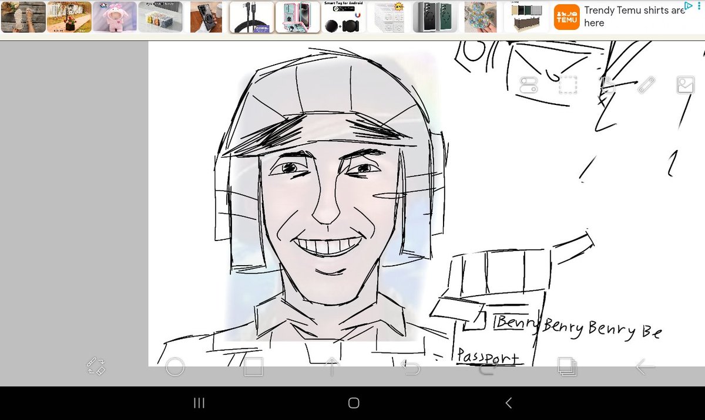Redo the last undone stroke
705x420 pixels.
tap(488, 368)
